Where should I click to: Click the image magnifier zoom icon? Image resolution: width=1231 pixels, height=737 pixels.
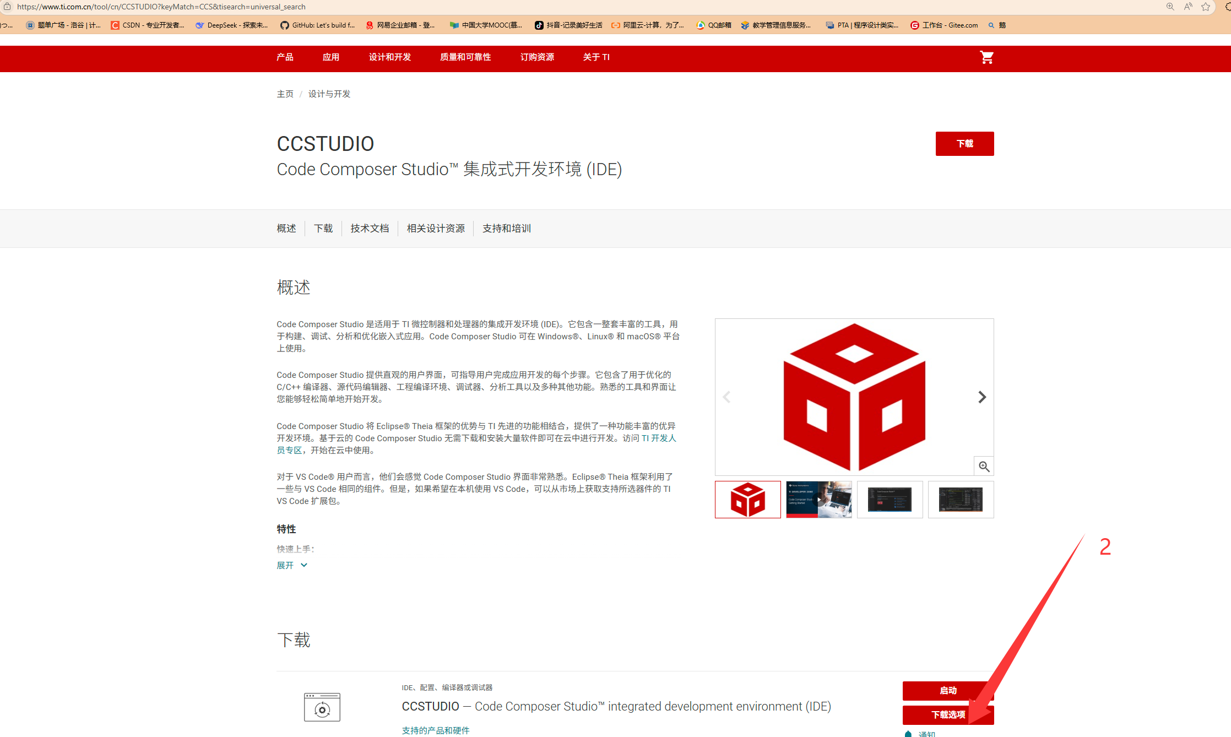coord(984,467)
